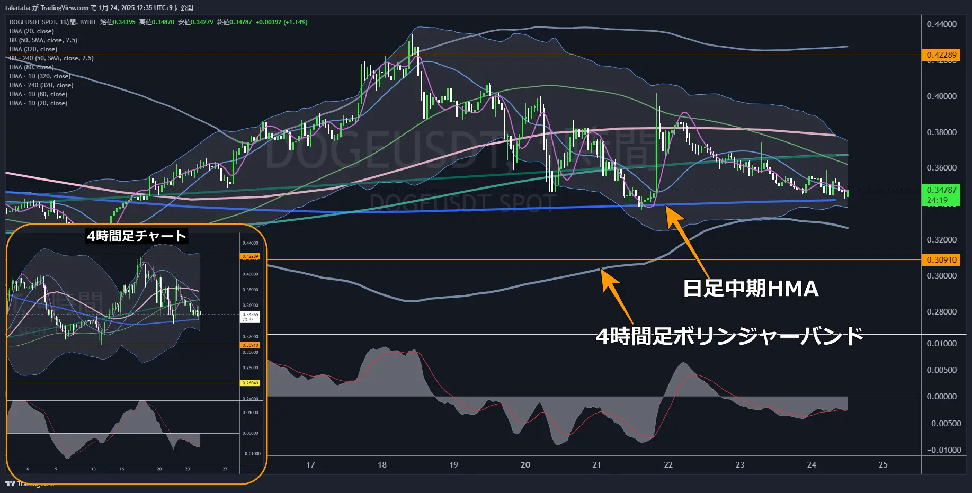Open the 4時間足チャート inset chart thumbnail
The image size is (972, 493).
(137, 354)
